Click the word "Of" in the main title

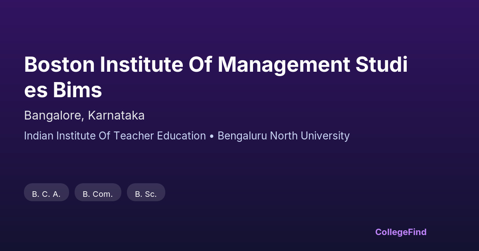(x=200, y=65)
